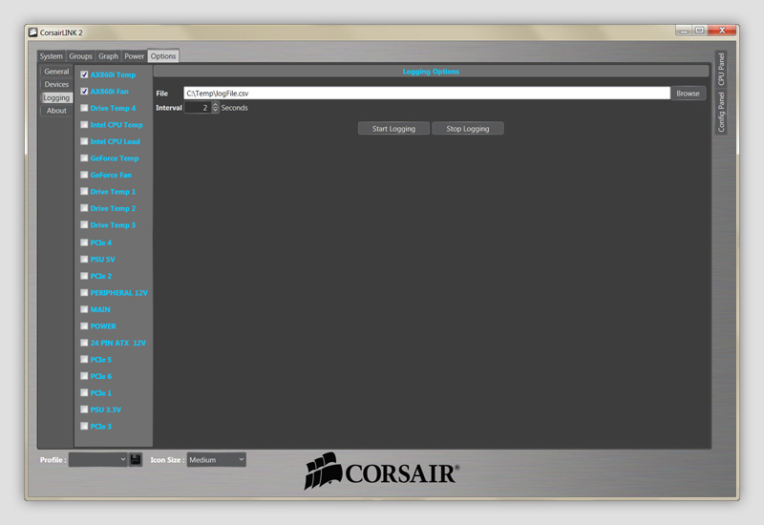Expand the Config Panel side tab
The height and width of the screenshot is (525, 764).
[x=721, y=112]
